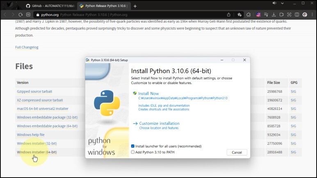Open the XZ compressed source tarball link
This screenshot has height=178, width=317.
click(x=40, y=100)
